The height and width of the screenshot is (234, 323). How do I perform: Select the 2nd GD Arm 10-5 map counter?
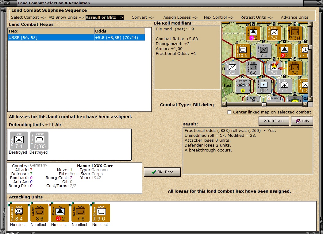pos(243,51)
